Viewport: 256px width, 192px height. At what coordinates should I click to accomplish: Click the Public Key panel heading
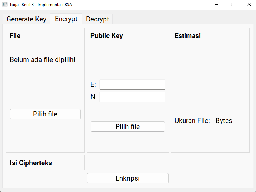[106, 36]
